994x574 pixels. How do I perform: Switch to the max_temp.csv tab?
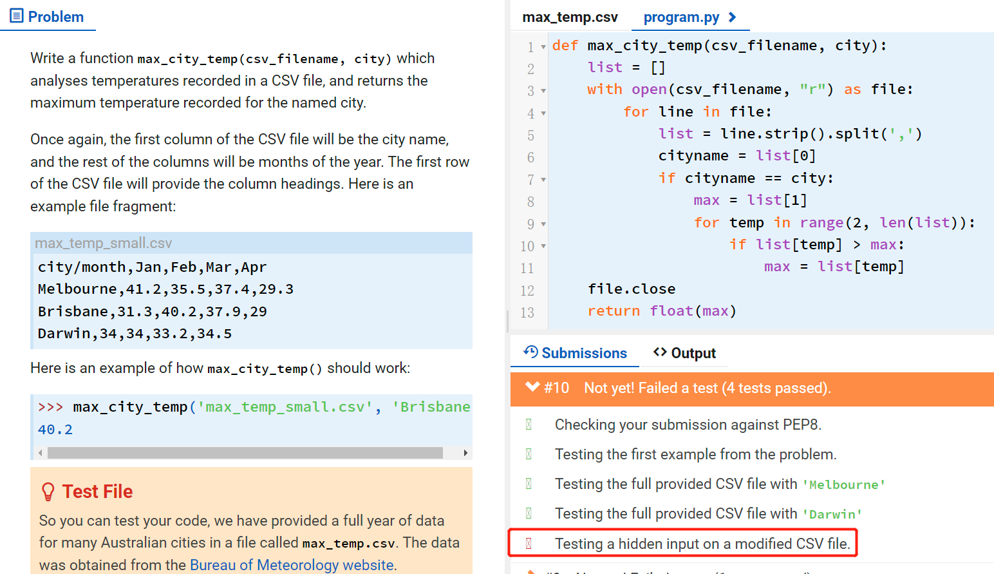569,17
